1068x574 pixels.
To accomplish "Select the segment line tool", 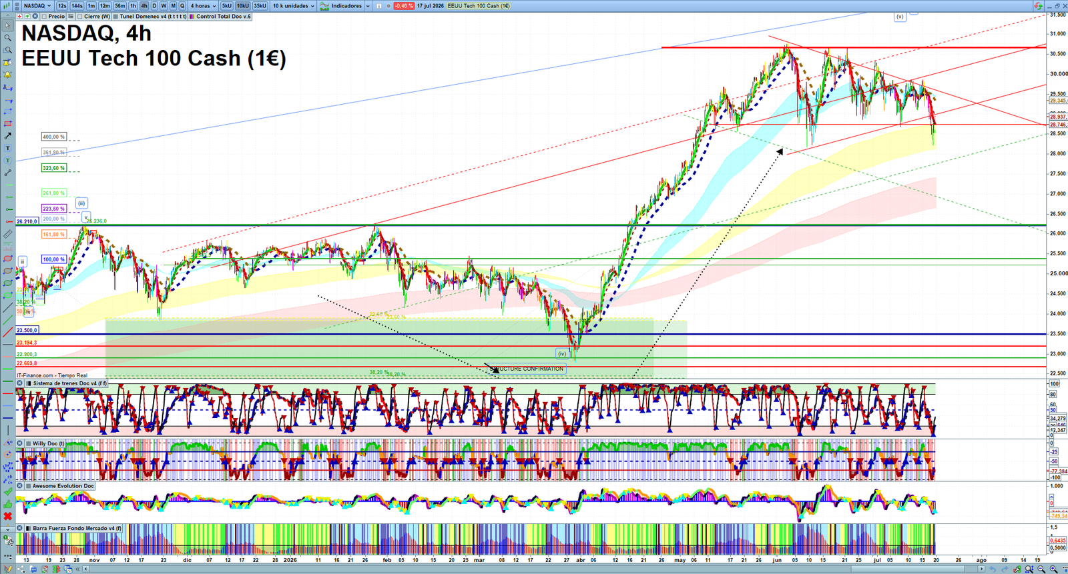I will pyautogui.click(x=8, y=173).
